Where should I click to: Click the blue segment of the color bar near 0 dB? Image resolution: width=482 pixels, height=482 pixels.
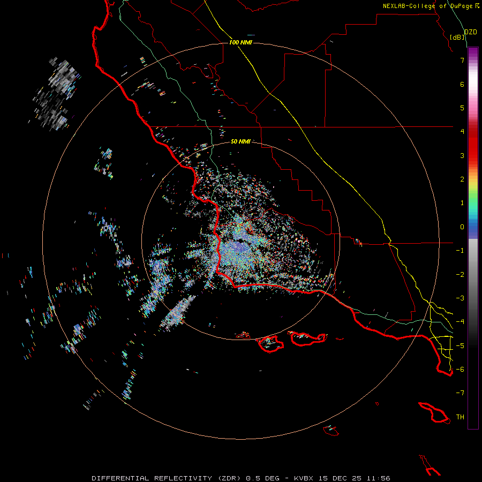473,228
